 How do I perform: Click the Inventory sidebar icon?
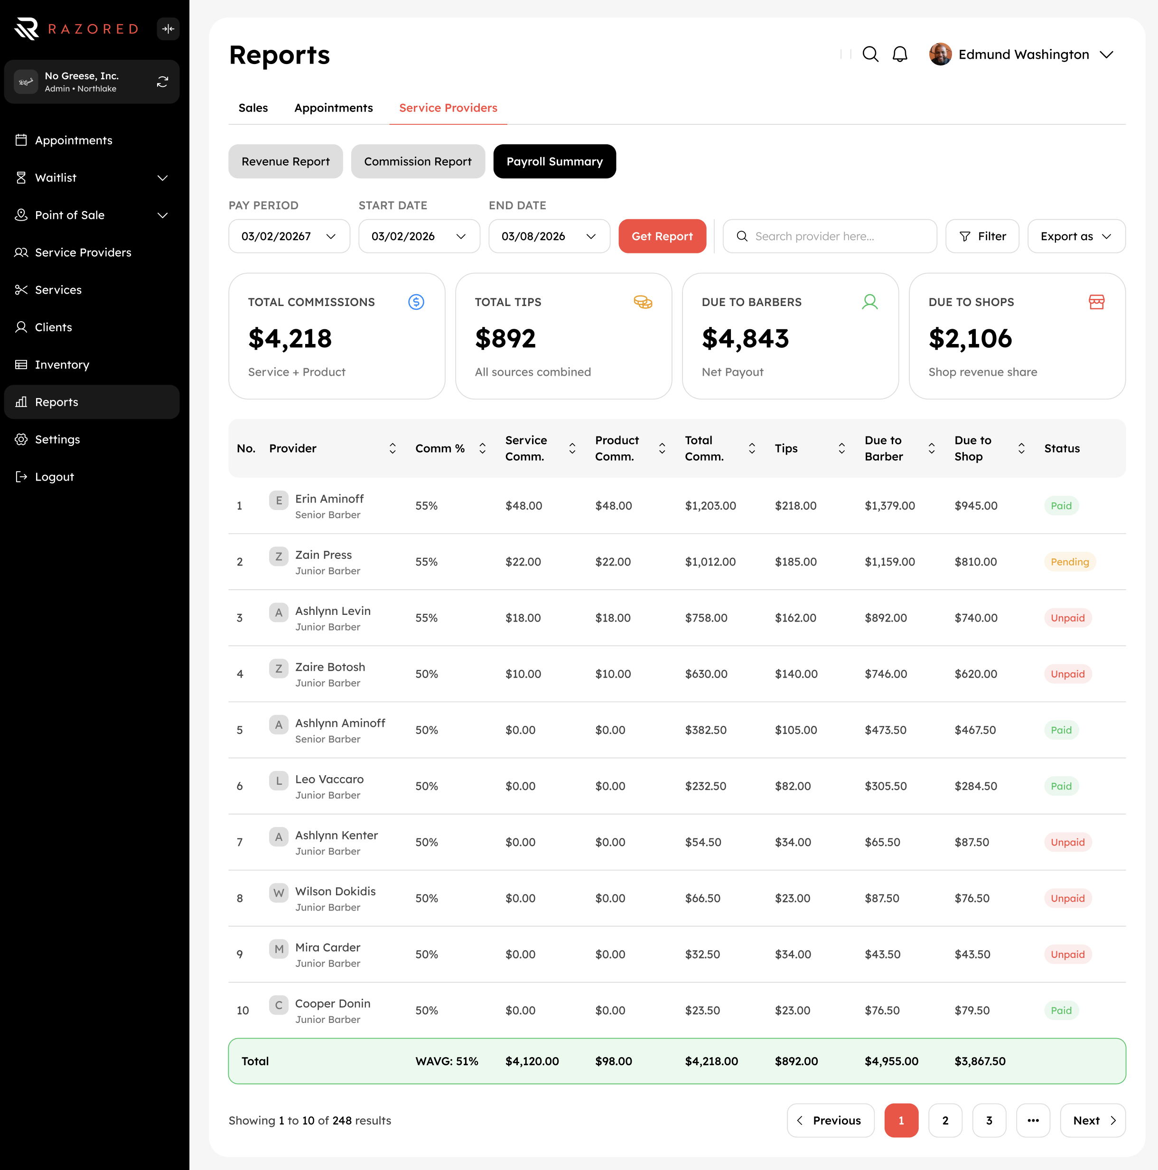tap(21, 364)
